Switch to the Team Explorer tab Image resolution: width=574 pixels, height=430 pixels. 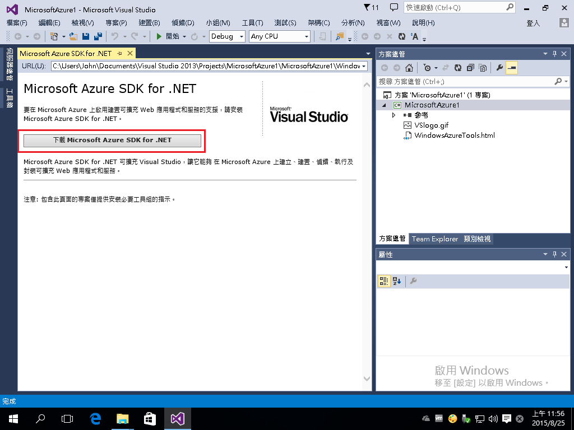click(x=435, y=239)
